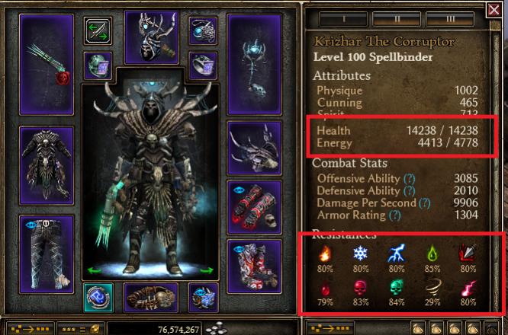The height and width of the screenshot is (335, 508).
Task: Switch to character sheet tab III
Action: (x=450, y=19)
